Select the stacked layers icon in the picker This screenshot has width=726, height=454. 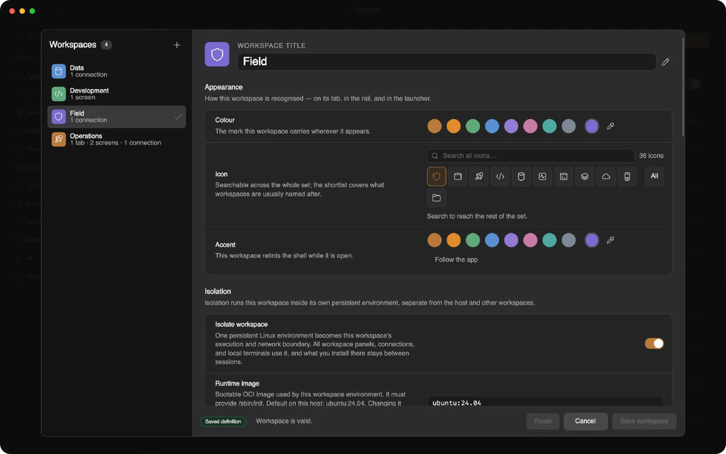coord(585,177)
